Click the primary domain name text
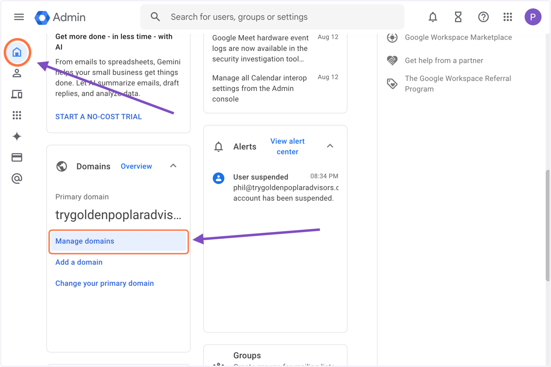The image size is (551, 367). (x=118, y=215)
